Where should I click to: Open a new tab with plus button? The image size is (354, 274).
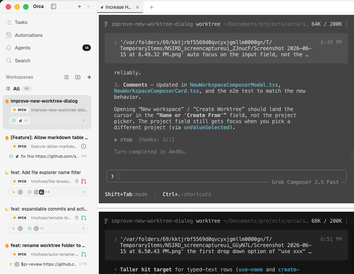coord(152,7)
